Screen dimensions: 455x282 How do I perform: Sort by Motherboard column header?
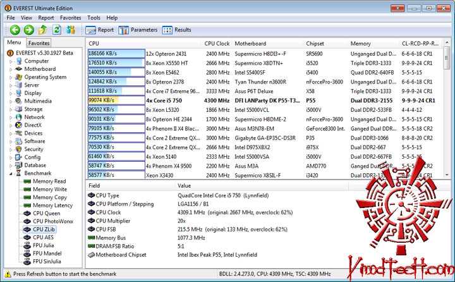(267, 44)
